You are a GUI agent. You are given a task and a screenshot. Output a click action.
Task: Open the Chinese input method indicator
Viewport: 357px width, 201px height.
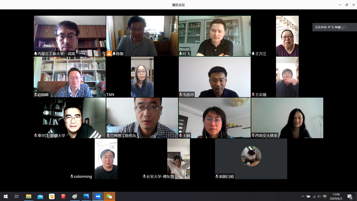(x=325, y=196)
